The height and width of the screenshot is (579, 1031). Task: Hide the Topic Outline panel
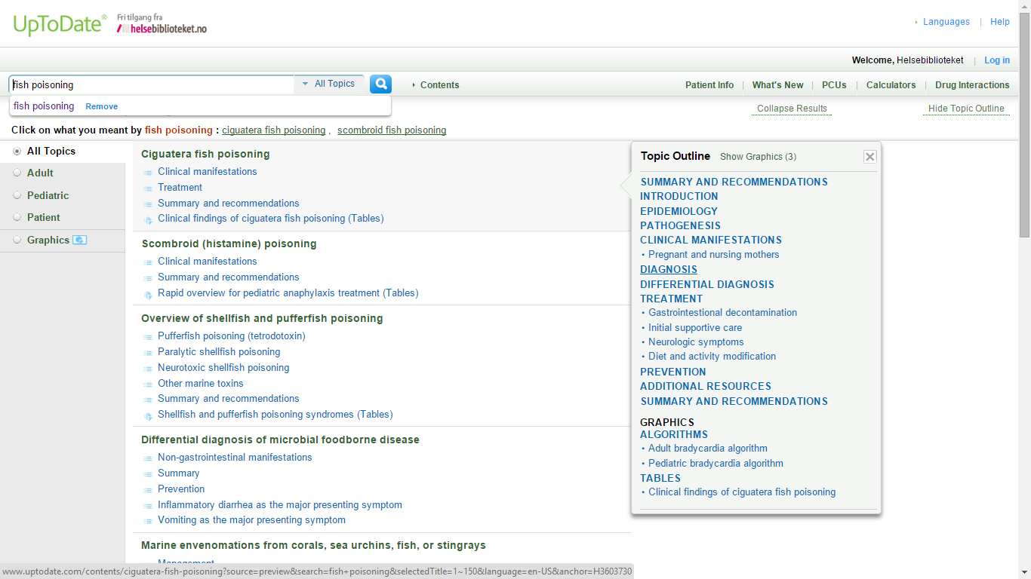[x=966, y=109]
